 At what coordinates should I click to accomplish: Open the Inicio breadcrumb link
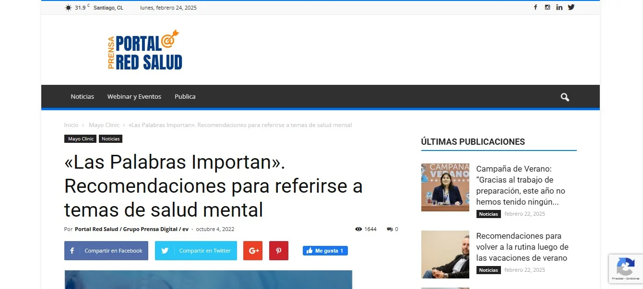(71, 125)
